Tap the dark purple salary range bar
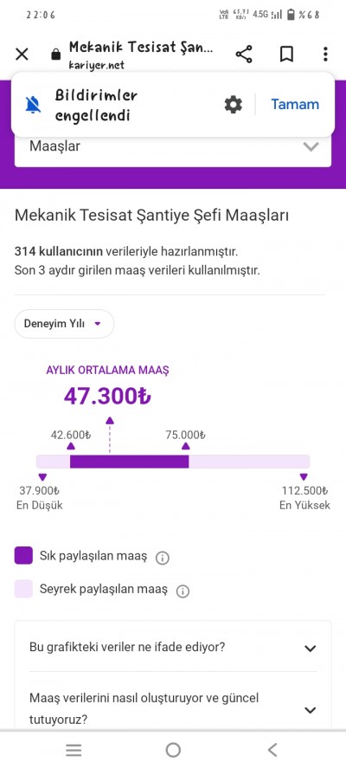 pyautogui.click(x=130, y=462)
